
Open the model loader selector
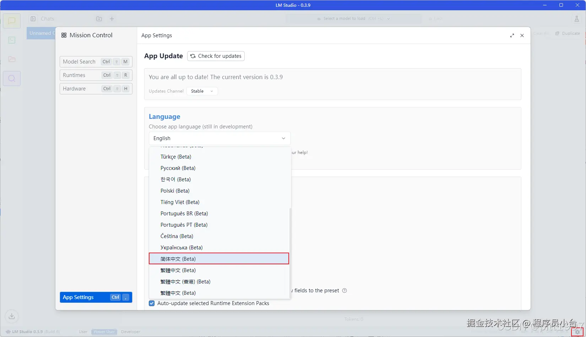(x=354, y=19)
